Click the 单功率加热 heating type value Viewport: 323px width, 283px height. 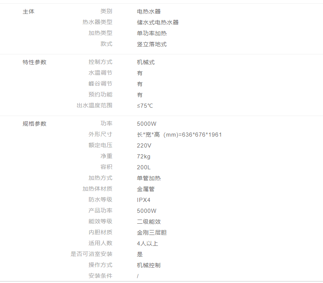[152, 33]
